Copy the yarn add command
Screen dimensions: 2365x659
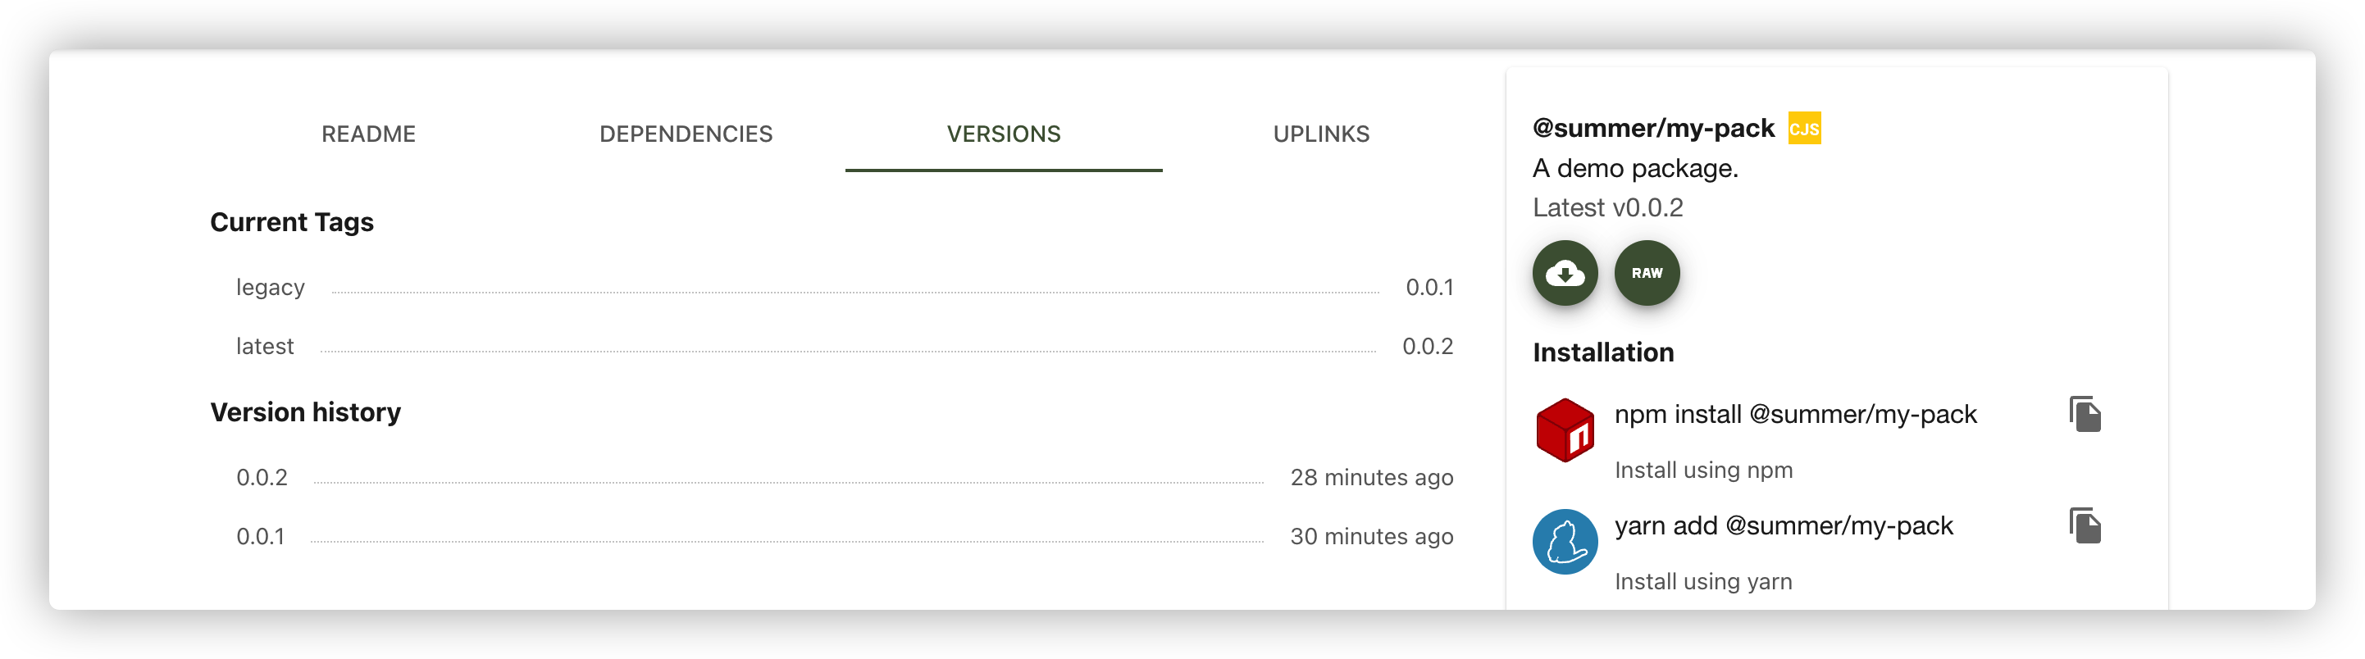coord(2084,526)
